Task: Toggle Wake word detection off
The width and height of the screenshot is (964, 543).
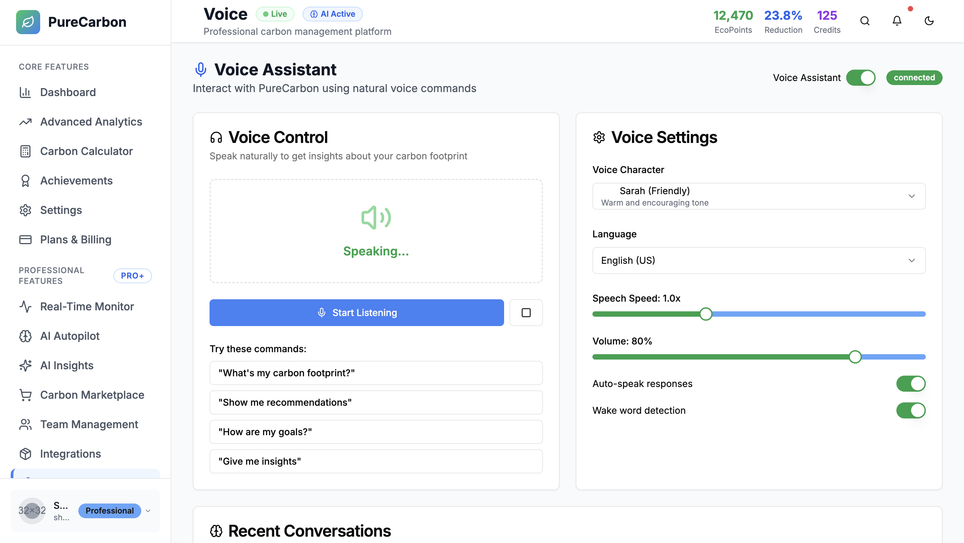Action: (x=910, y=410)
